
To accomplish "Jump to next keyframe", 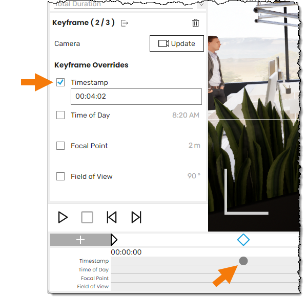I will click(x=136, y=217).
